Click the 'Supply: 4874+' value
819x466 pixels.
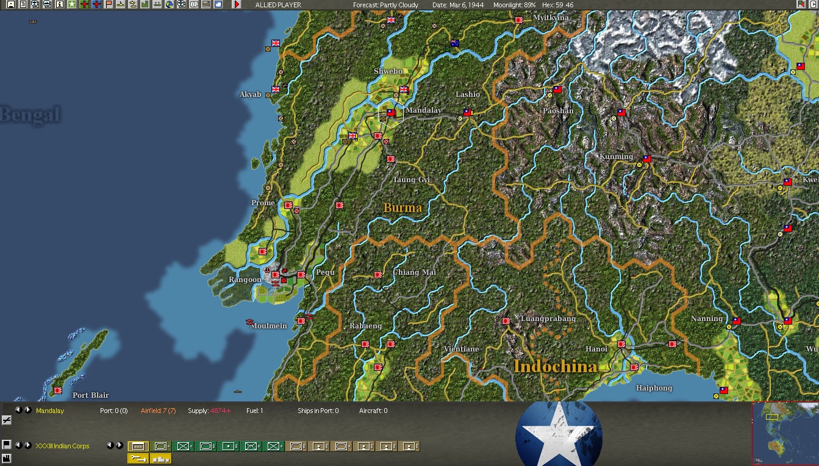point(209,411)
